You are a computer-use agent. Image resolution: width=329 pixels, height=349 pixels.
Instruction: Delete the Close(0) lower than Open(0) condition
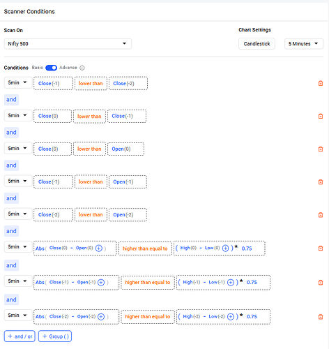321,149
